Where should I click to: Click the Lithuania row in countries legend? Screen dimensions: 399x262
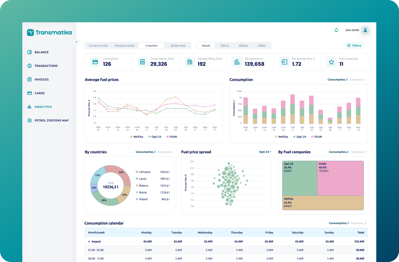(x=153, y=172)
